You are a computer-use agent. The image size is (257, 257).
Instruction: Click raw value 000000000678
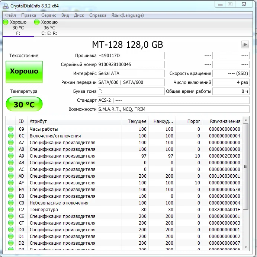click(x=225, y=189)
